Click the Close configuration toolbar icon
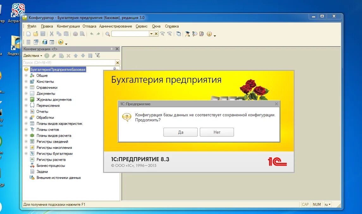 click(36, 42)
